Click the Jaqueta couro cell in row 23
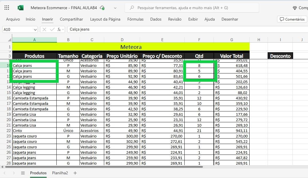The width and height of the screenshot is (308, 178). coord(34,136)
